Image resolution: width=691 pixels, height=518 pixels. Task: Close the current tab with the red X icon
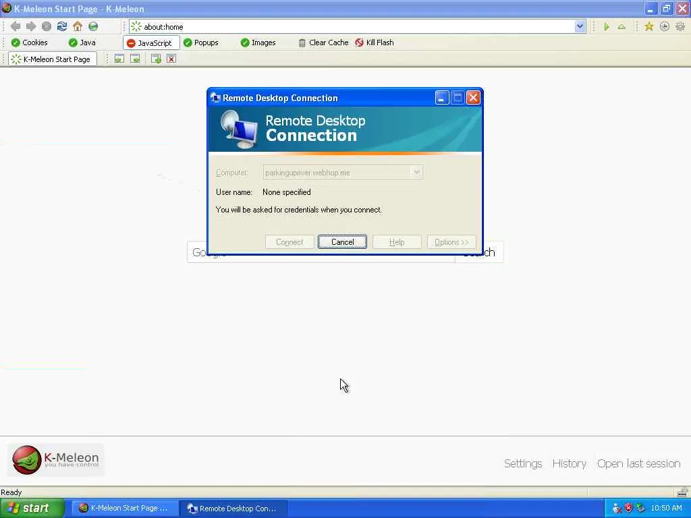(171, 59)
